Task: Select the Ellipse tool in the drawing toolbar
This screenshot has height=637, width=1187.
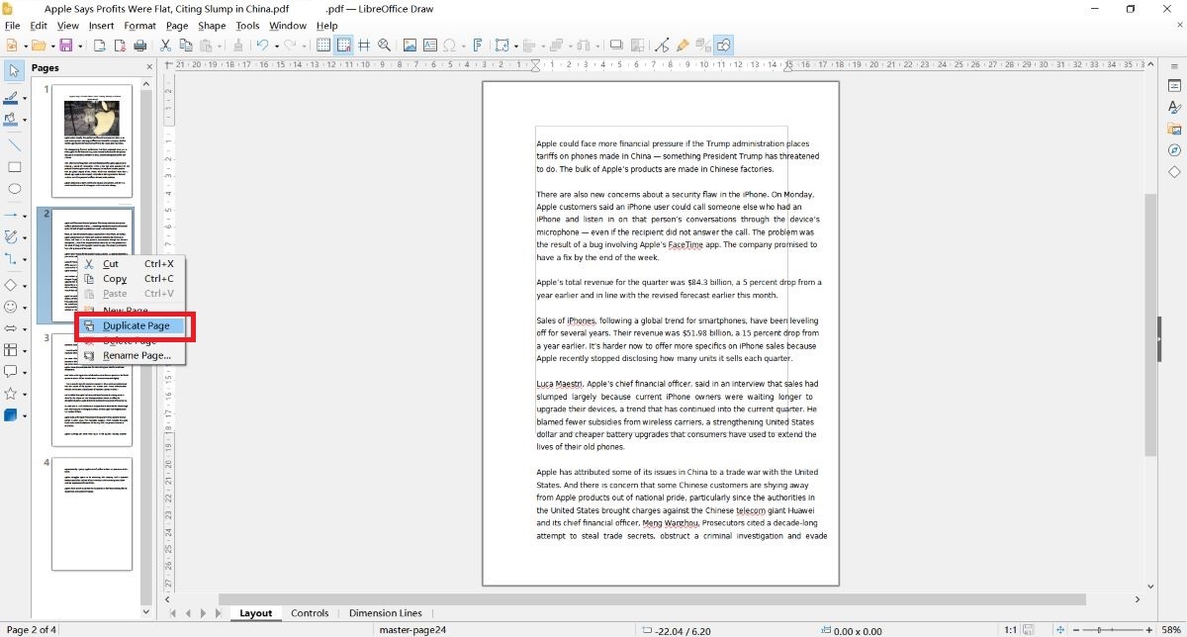Action: (x=14, y=189)
